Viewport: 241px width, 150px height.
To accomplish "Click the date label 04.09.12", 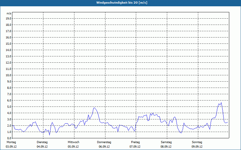I will coord(42,147).
